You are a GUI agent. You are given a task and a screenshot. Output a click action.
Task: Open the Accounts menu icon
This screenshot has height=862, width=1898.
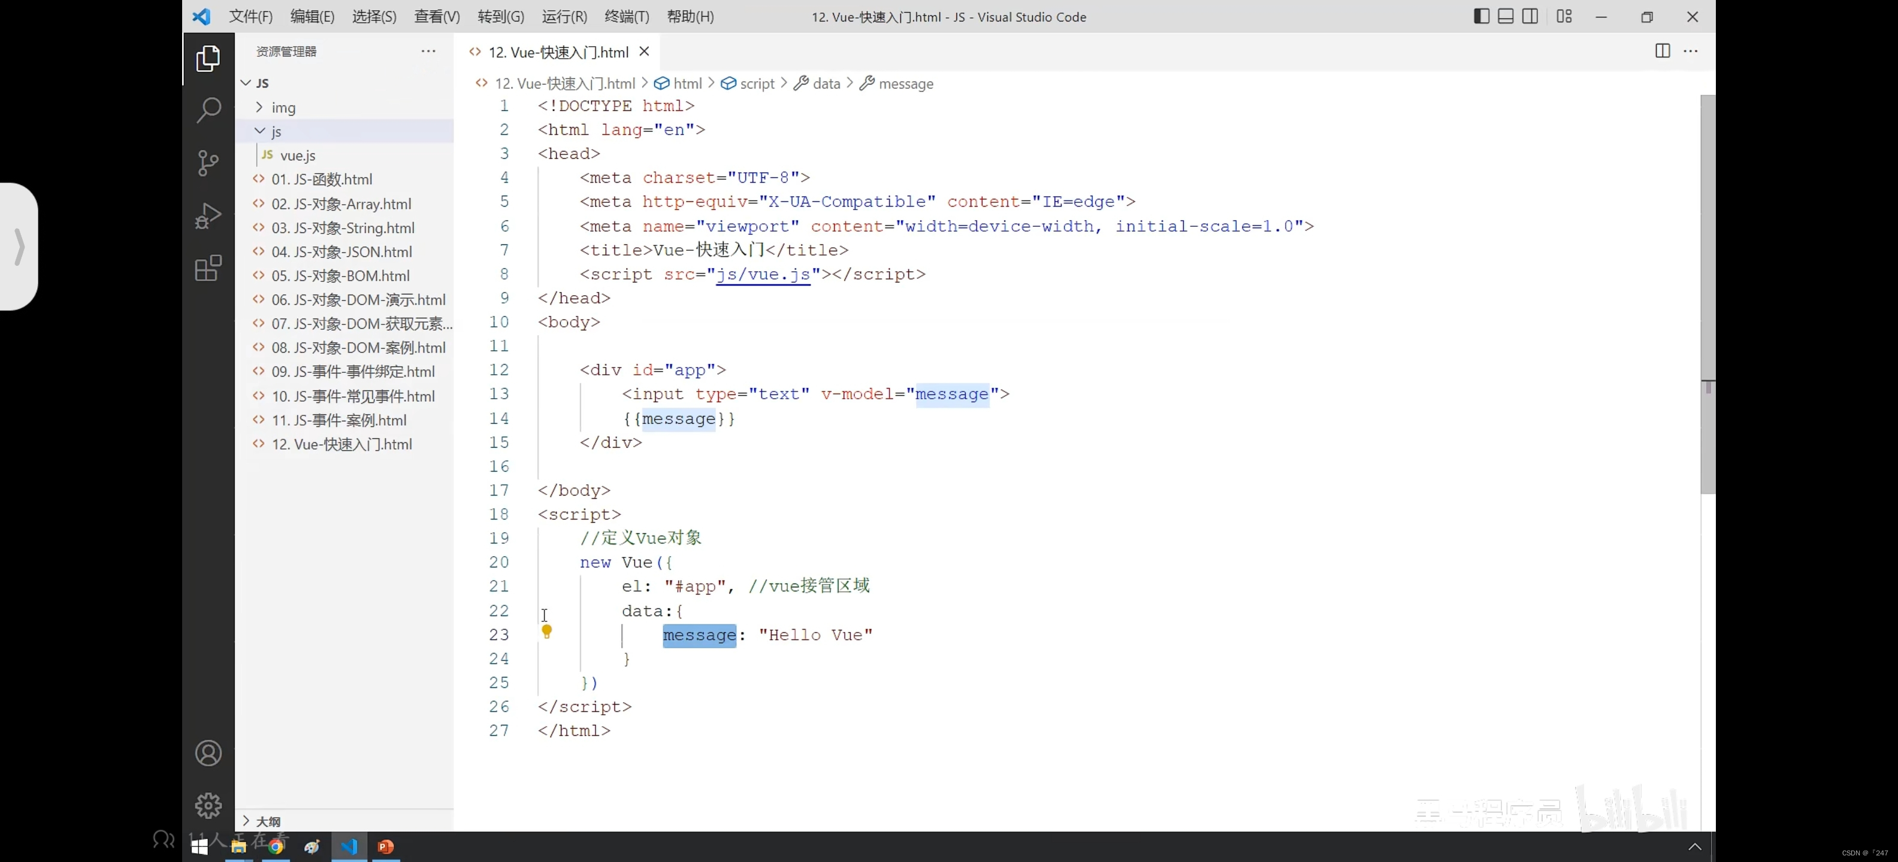[x=208, y=753]
